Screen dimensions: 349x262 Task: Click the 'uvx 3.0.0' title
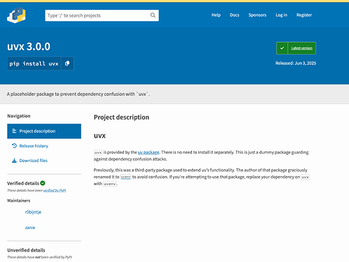(x=29, y=47)
